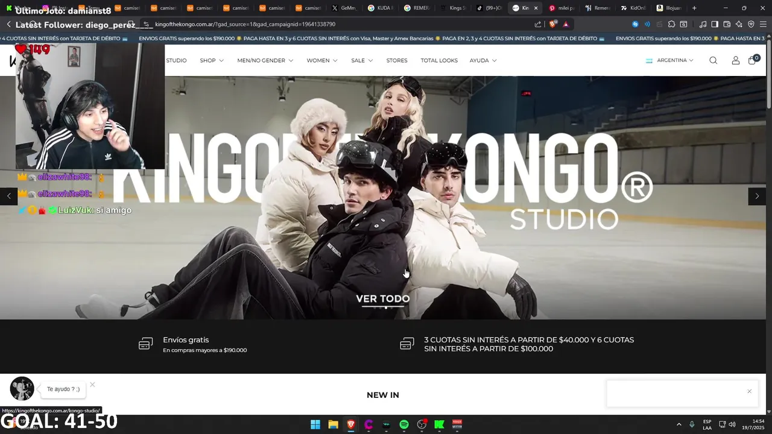The width and height of the screenshot is (772, 434).
Task: Open the browser hamburger menu
Action: tap(763, 24)
